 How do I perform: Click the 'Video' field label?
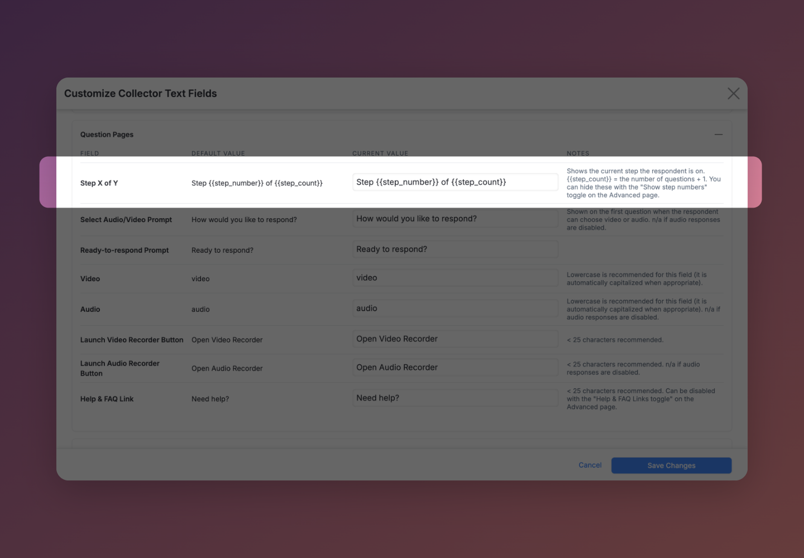[90, 279]
